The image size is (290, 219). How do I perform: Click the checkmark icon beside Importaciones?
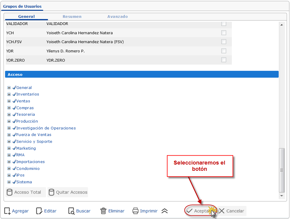coord(14,162)
